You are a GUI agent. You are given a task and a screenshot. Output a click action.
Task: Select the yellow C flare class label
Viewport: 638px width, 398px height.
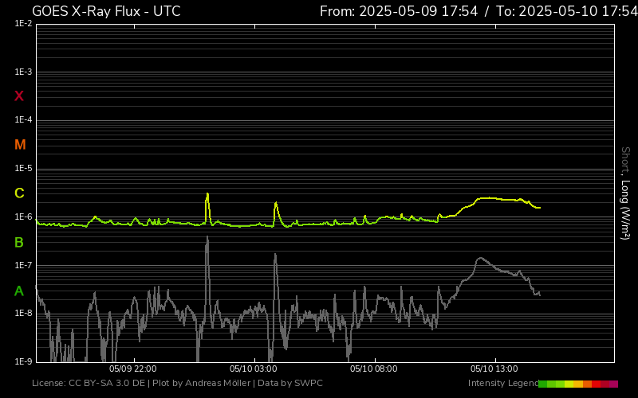coord(19,193)
